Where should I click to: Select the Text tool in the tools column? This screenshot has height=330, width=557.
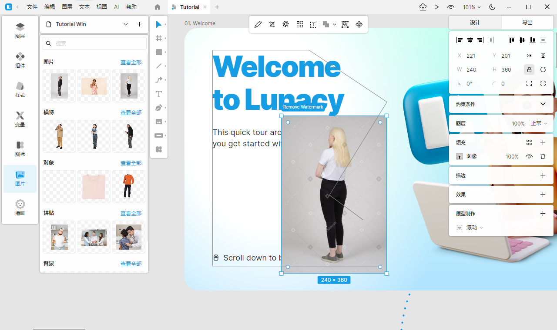158,94
